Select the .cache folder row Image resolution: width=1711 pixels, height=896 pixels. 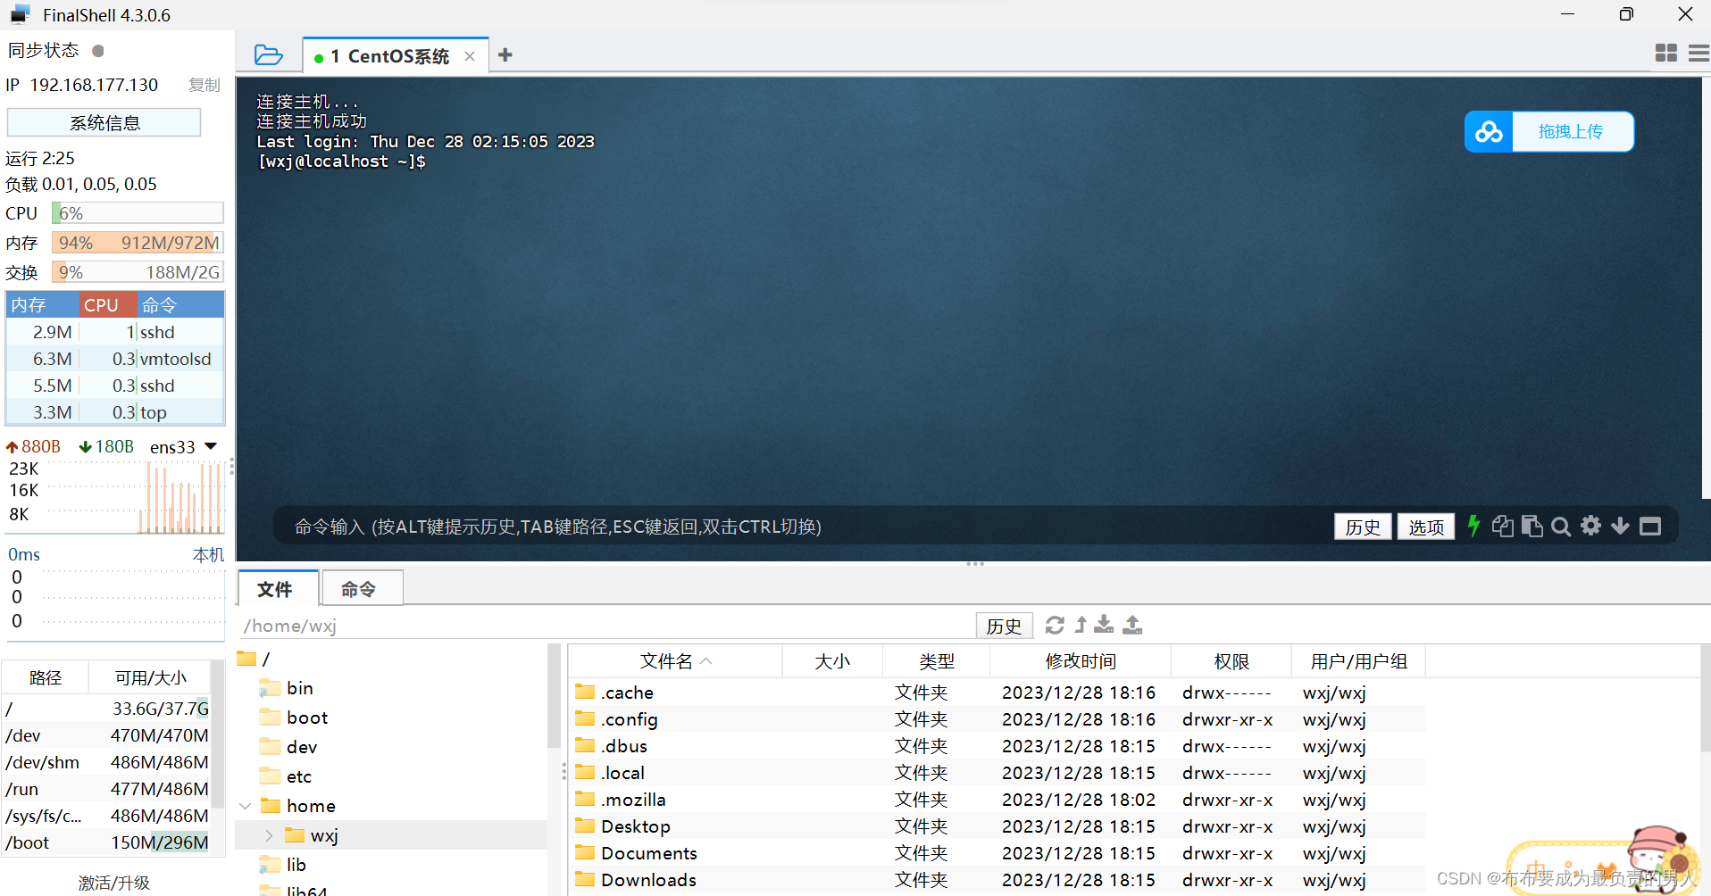(997, 693)
